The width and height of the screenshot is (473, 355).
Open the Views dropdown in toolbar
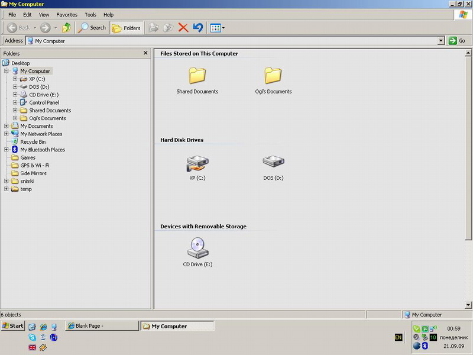(223, 28)
